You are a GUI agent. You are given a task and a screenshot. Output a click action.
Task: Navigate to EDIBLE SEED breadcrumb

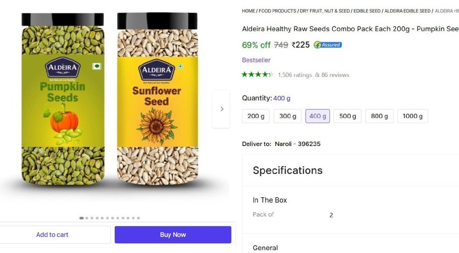click(x=367, y=11)
